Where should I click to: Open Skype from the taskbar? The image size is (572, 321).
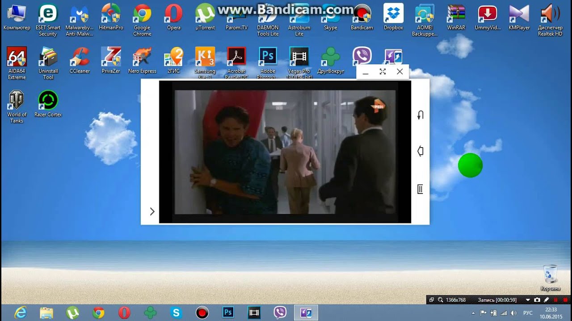[176, 313]
